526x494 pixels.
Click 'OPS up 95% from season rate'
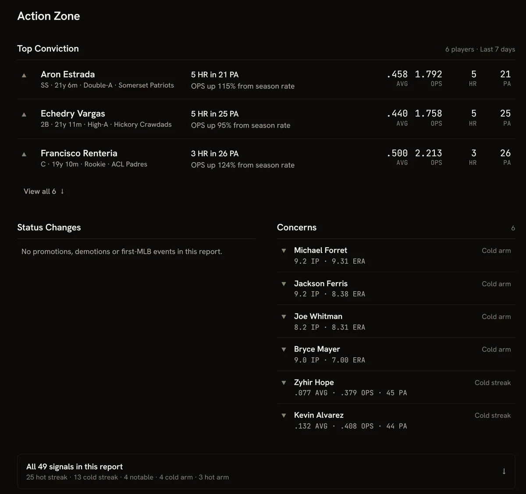click(241, 125)
